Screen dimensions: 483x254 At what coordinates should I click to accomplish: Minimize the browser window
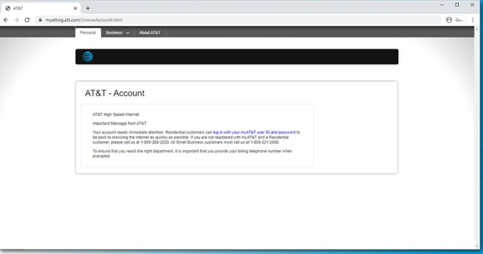click(x=440, y=5)
